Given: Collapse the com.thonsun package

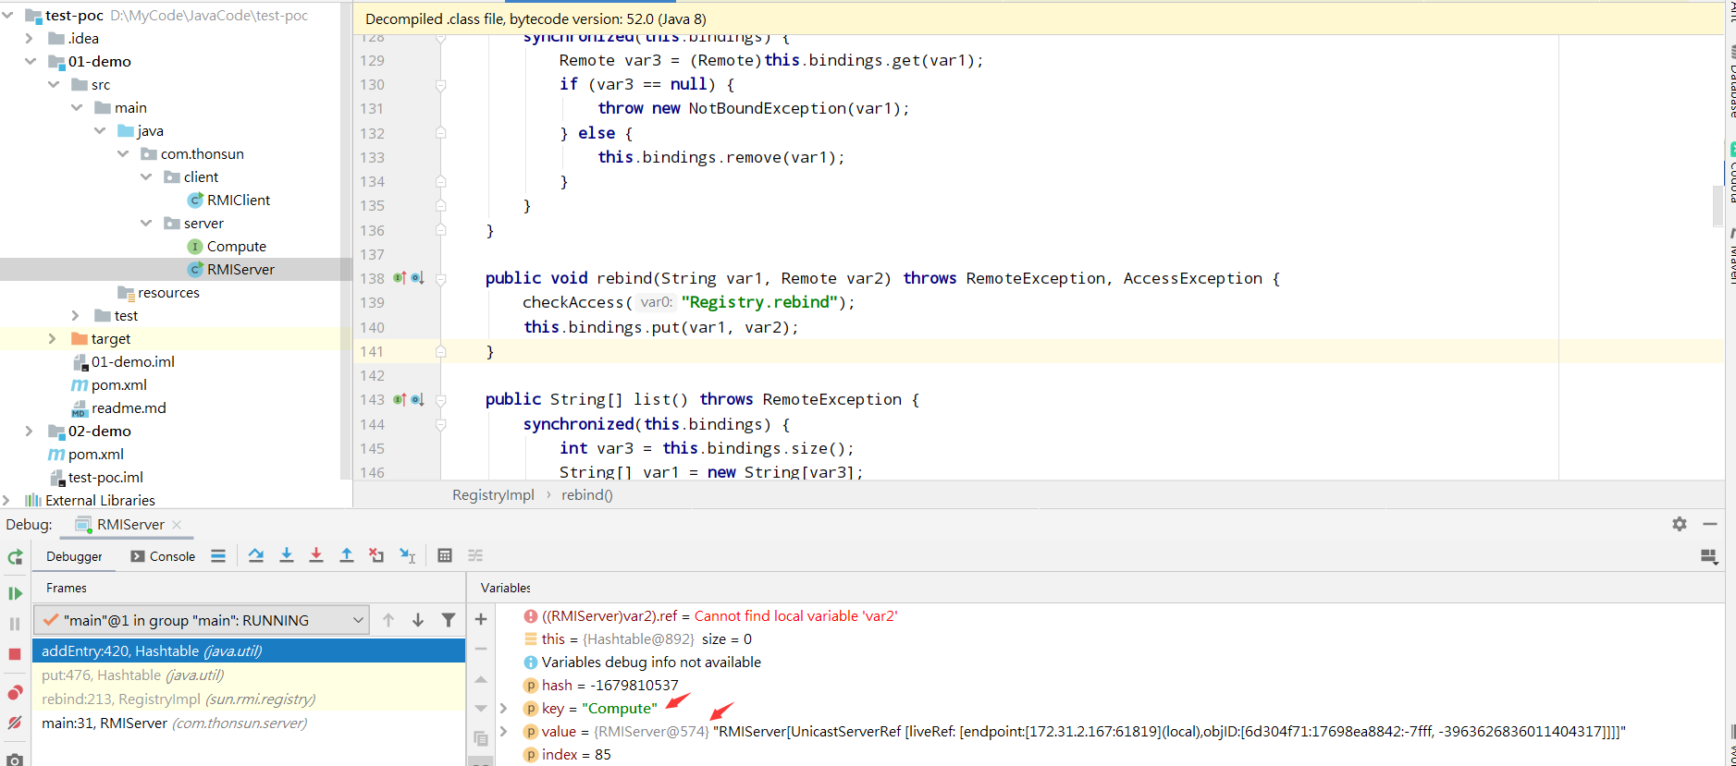Looking at the screenshot, I should [x=123, y=153].
